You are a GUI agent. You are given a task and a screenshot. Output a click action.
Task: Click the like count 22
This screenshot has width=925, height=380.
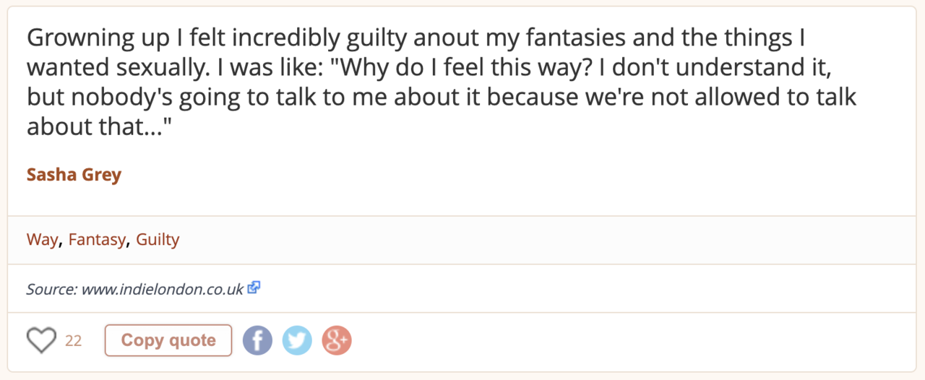(x=73, y=341)
